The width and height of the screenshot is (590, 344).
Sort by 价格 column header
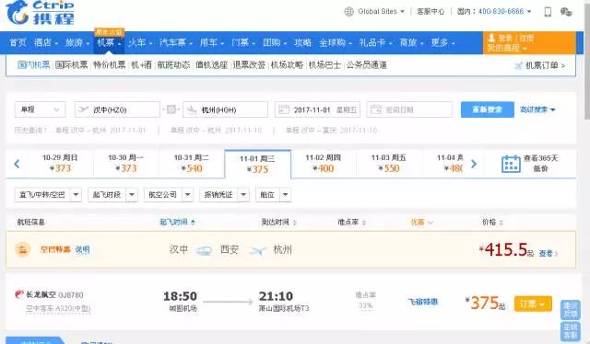coord(492,223)
